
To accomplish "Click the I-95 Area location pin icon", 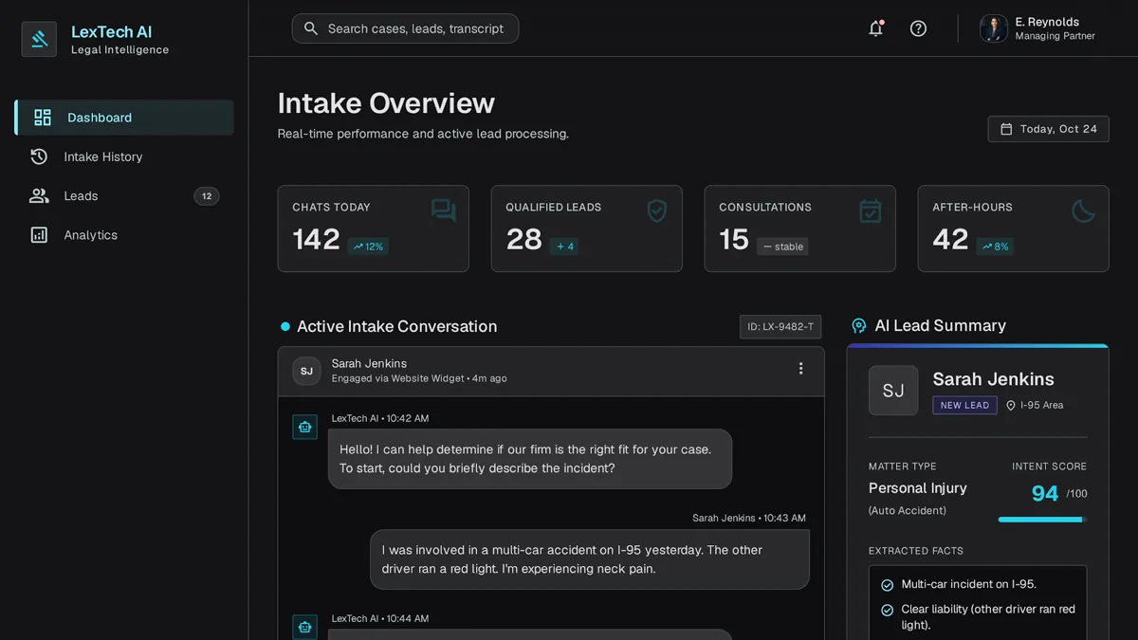I will coord(1011,405).
